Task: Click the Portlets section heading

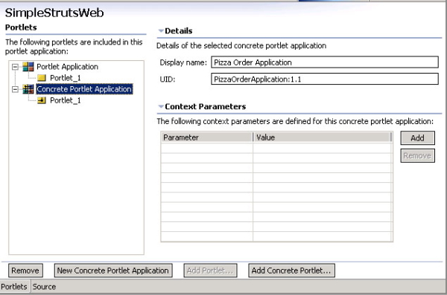Action: [21, 27]
